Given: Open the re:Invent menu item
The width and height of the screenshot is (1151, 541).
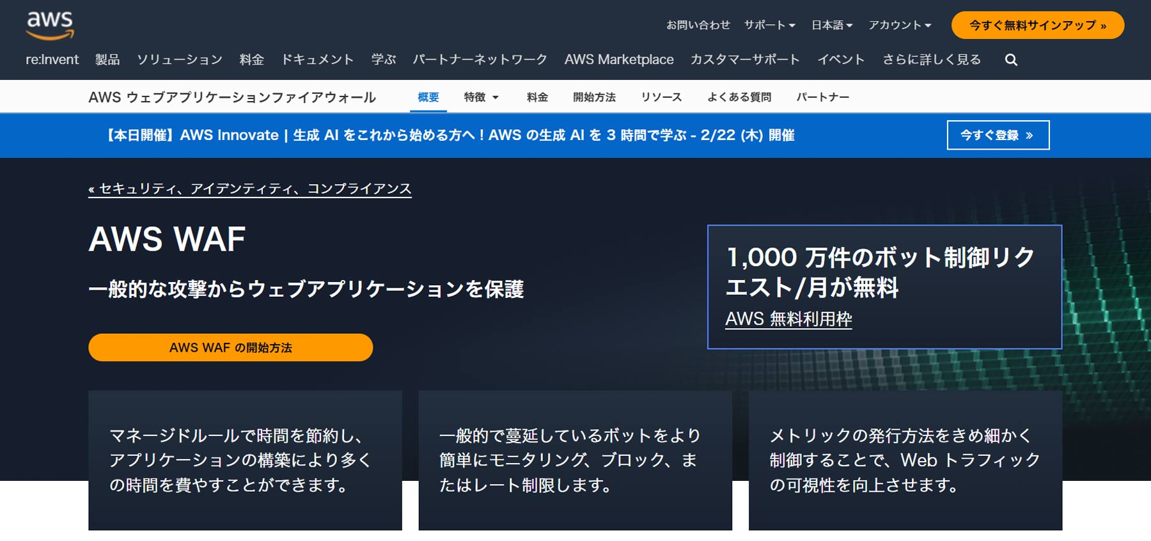Looking at the screenshot, I should 52,59.
